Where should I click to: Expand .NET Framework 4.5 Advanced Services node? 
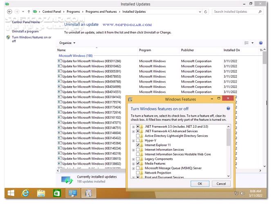(x=133, y=131)
